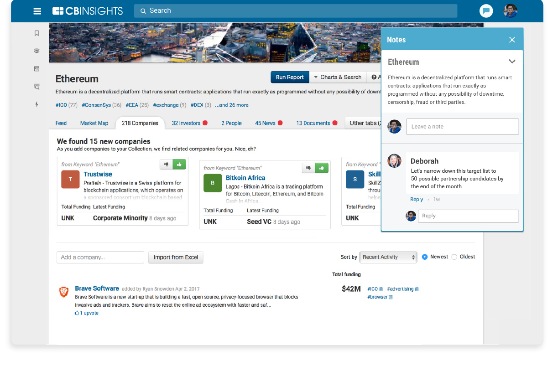Click the bookmark sidebar icon
Image resolution: width=553 pixels, height=371 pixels.
[37, 33]
